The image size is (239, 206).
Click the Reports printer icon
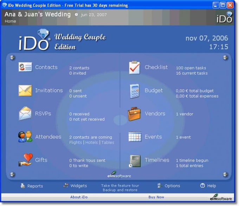point(22,186)
